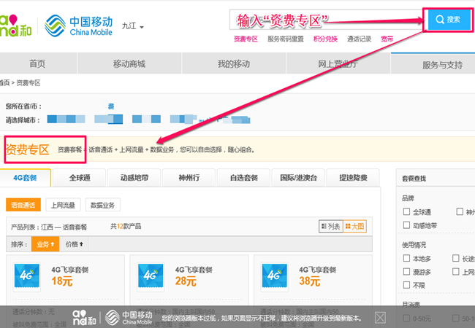This screenshot has height=328, width=475.
Task: Check the 动感地带 brand checkbox
Action: (x=406, y=225)
